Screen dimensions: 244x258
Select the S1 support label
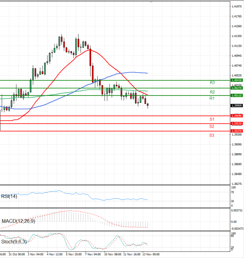point(212,119)
